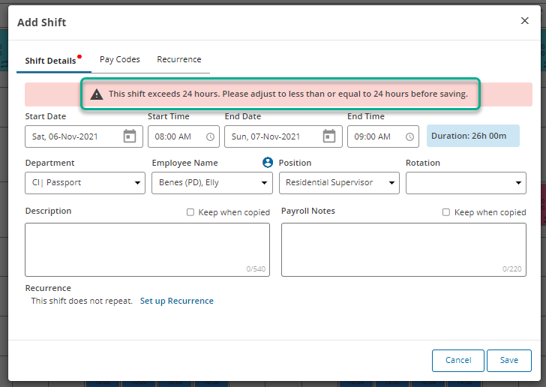
Task: Click the Cancel button
Action: 457,360
